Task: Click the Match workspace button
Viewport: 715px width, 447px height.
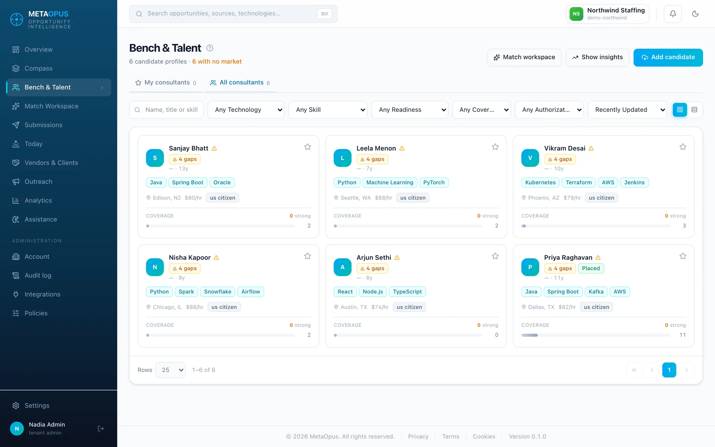Action: [x=524, y=58]
